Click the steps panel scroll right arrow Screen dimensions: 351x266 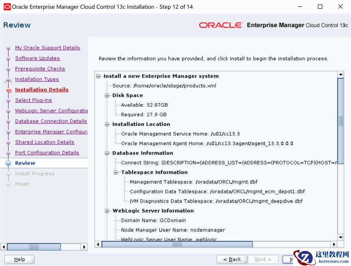84,247
